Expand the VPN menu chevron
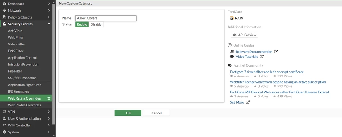The height and width of the screenshot is (137, 342). 49,112
